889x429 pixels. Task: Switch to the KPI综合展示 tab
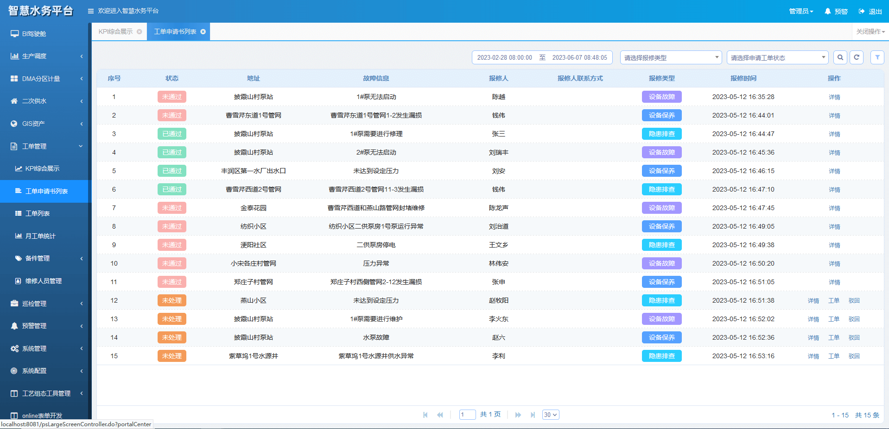coord(115,31)
